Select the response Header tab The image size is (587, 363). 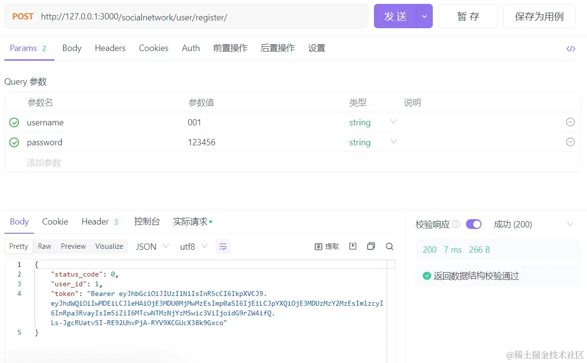tap(100, 222)
